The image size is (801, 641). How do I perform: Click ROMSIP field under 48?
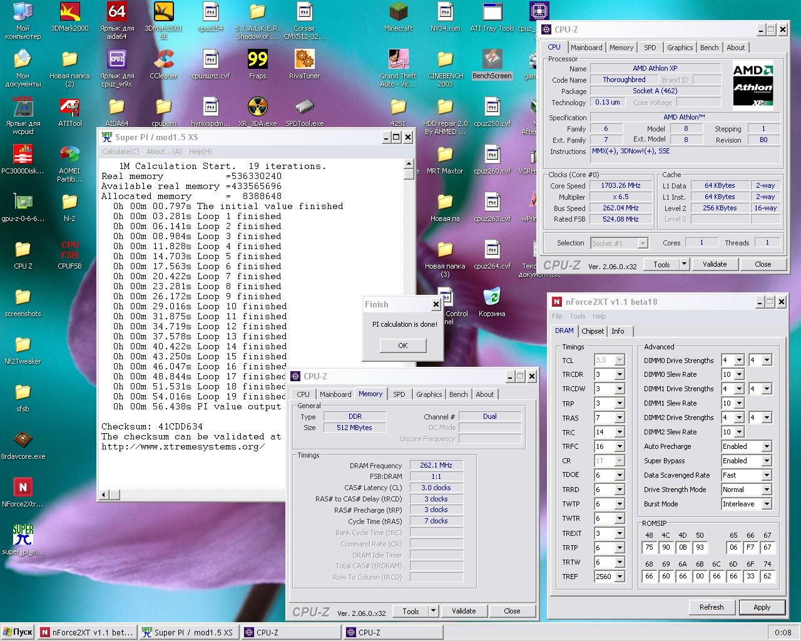pos(649,547)
